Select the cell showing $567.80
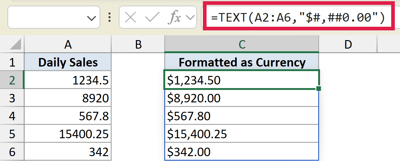400x161 pixels. tap(242, 116)
